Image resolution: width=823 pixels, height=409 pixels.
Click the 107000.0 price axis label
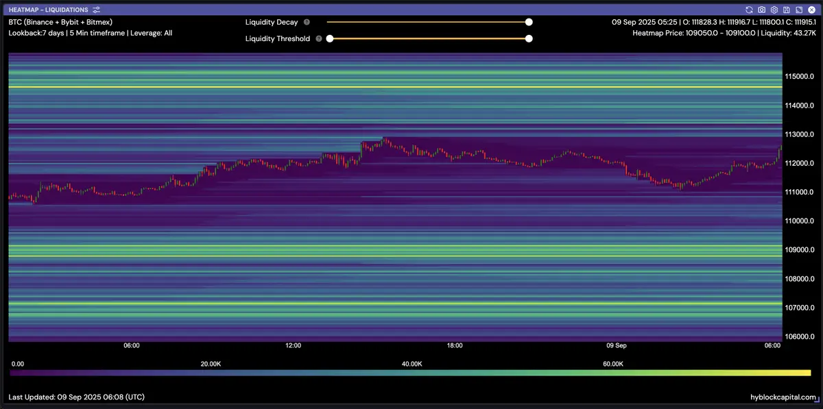pos(800,308)
